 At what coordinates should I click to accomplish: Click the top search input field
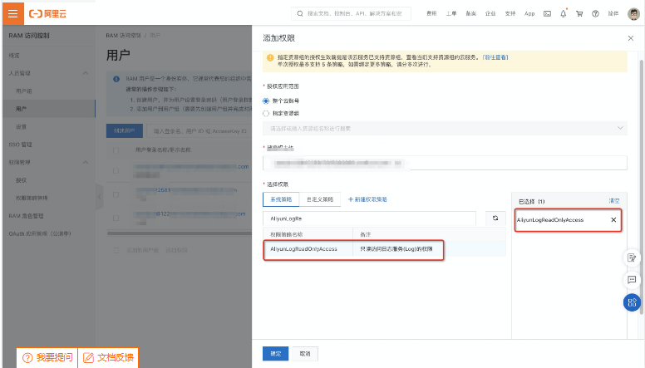pos(352,13)
